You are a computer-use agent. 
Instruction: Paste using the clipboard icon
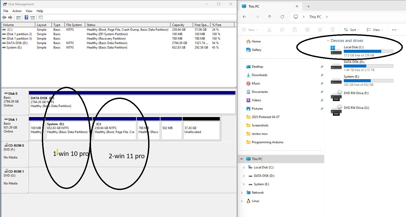tap(294, 30)
